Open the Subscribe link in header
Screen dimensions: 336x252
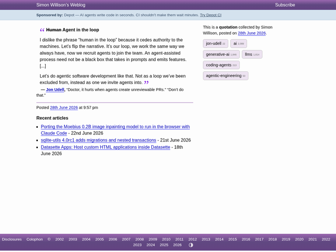point(285,5)
